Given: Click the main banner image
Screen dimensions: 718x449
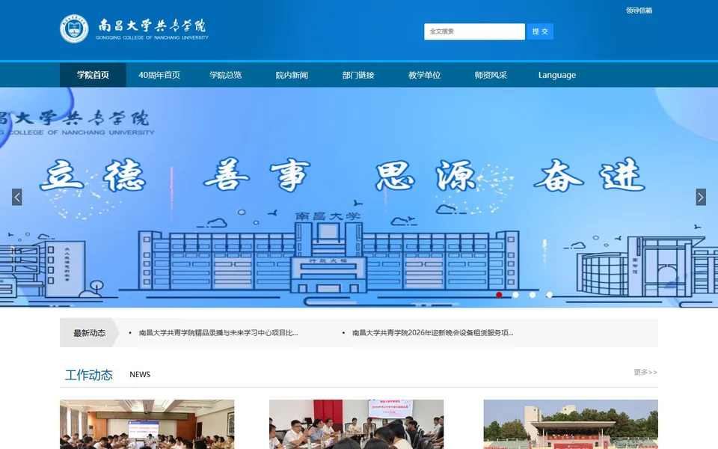Looking at the screenshot, I should click(359, 198).
